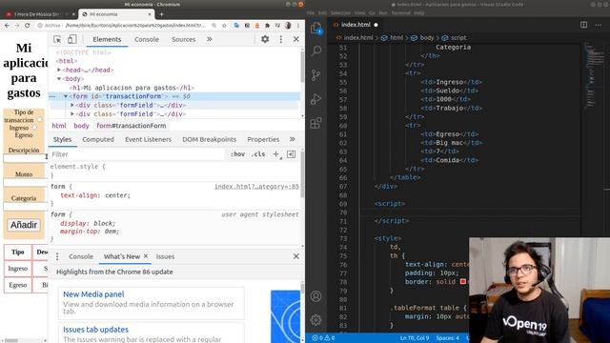Switch to the Elements tab in DevTools

pyautogui.click(x=107, y=39)
